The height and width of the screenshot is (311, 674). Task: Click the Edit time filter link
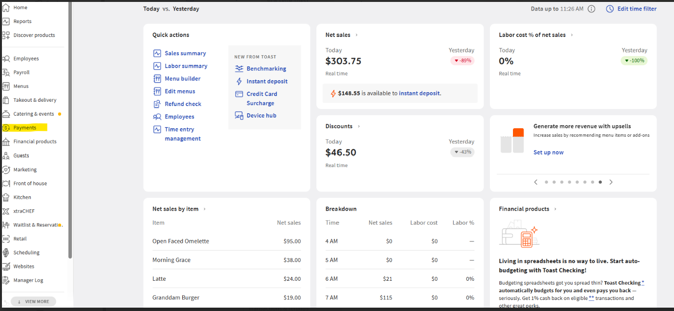[637, 9]
